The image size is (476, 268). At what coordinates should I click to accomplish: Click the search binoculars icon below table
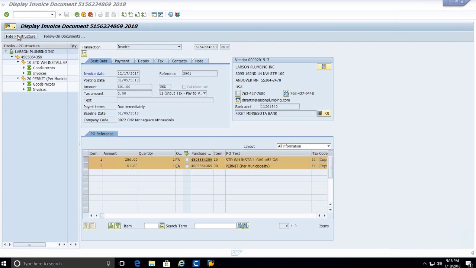(x=240, y=226)
